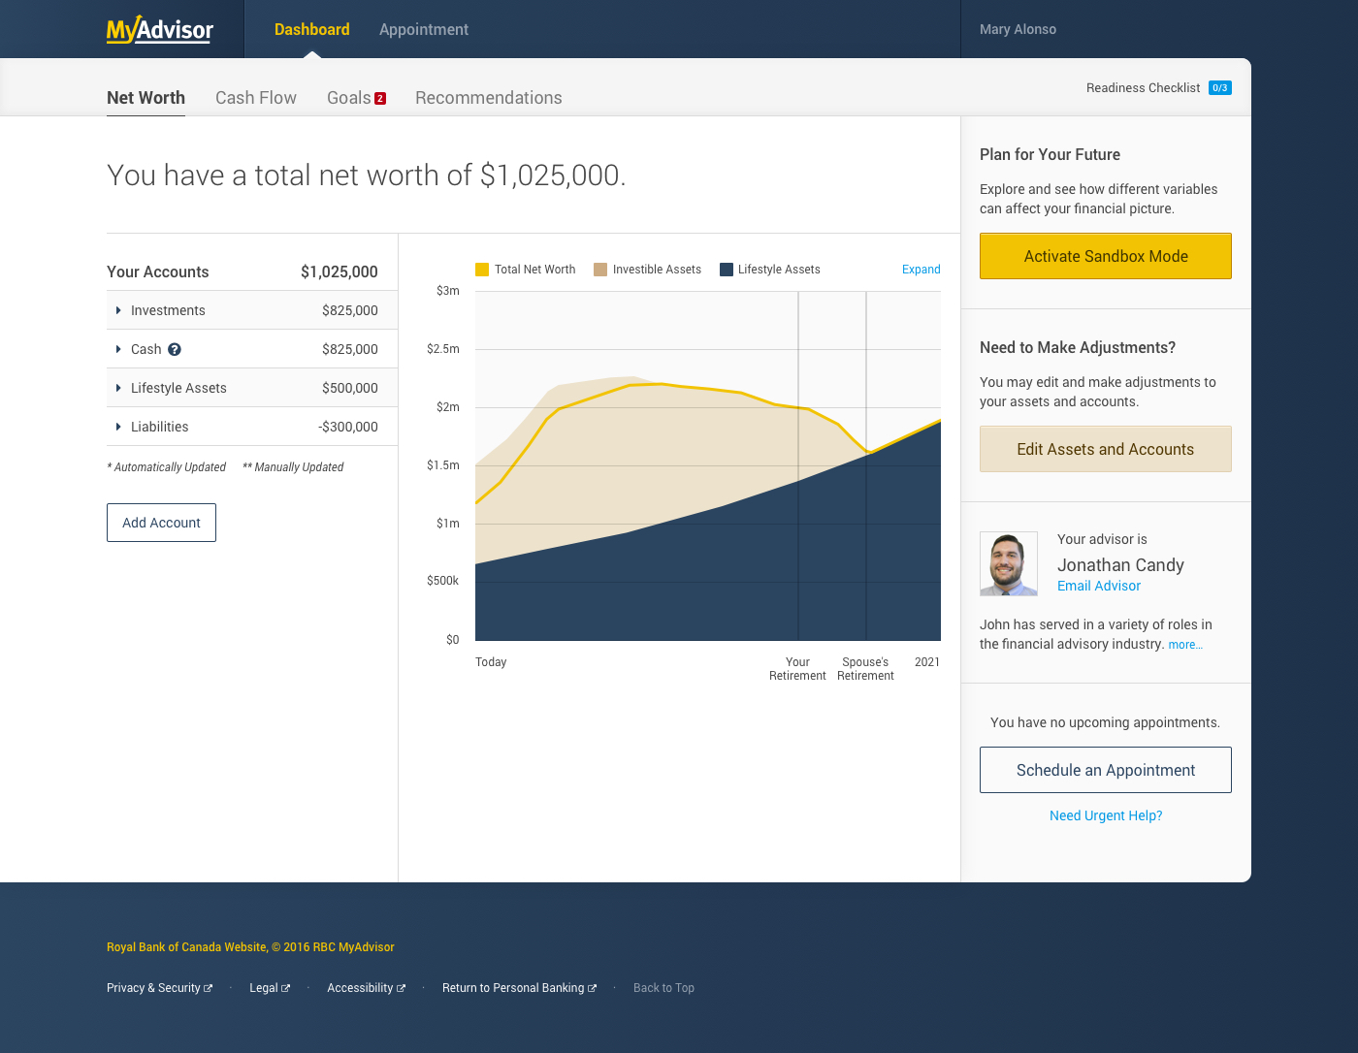This screenshot has height=1053, width=1358.
Task: Click the Goals notification badge
Action: pyautogui.click(x=380, y=98)
